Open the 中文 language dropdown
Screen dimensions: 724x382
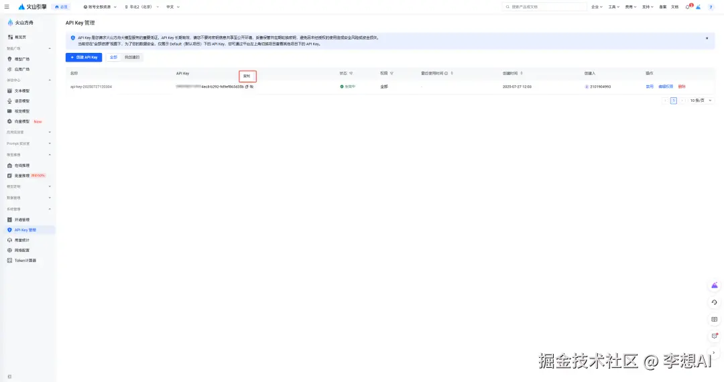173,7
